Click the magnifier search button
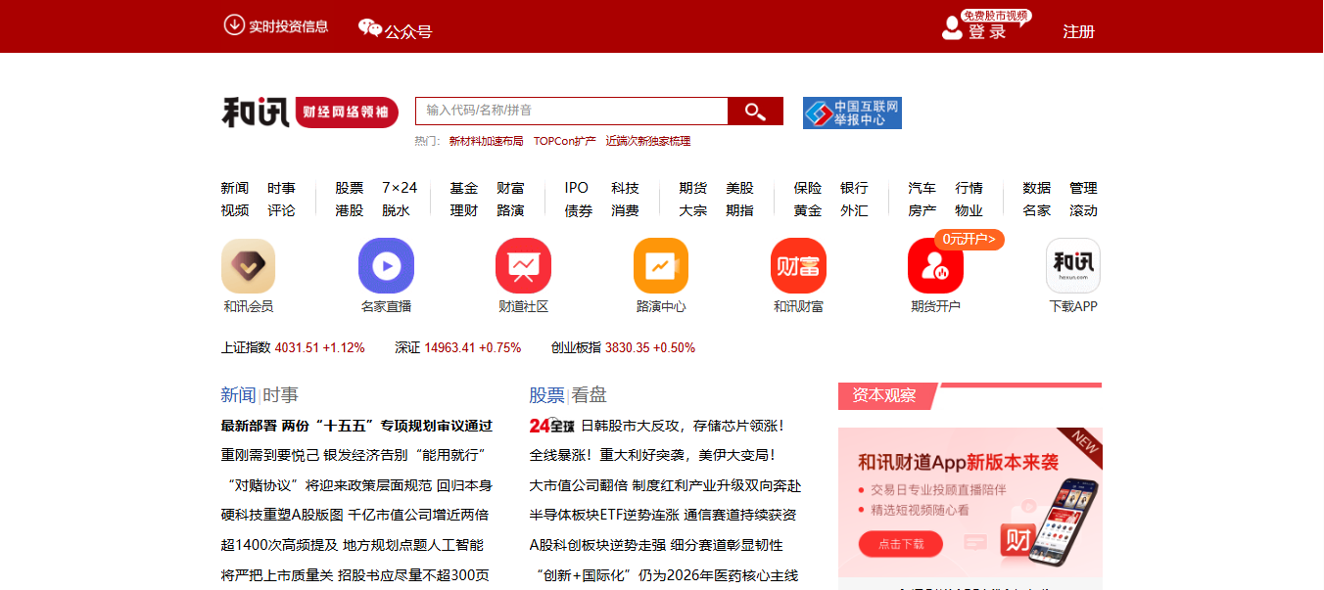Screen dimensions: 1324x590 [x=755, y=112]
